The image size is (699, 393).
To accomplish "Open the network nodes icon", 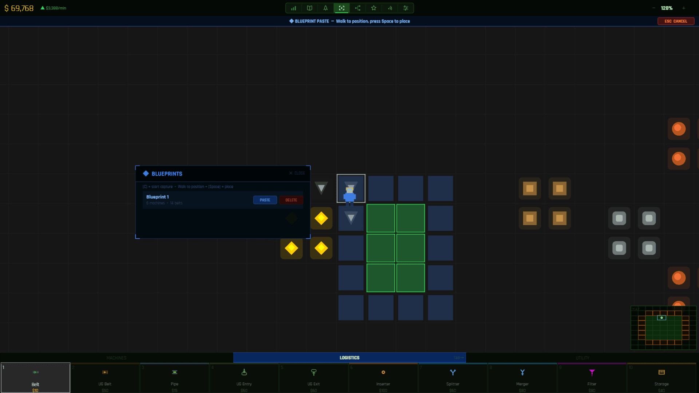I will (x=358, y=8).
